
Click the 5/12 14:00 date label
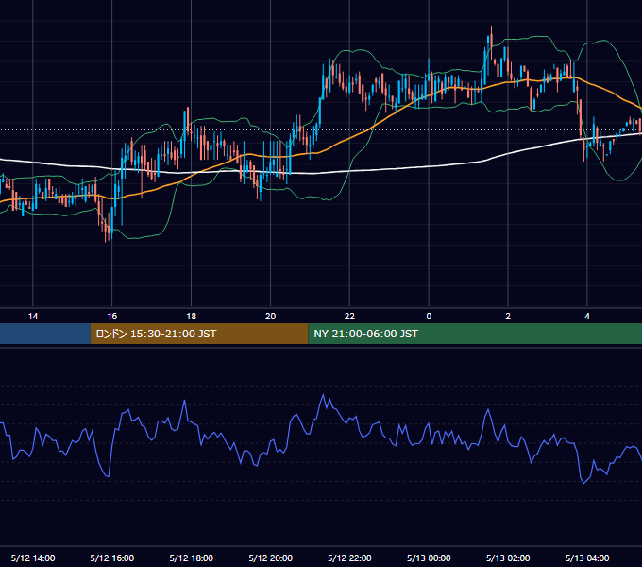click(33, 558)
